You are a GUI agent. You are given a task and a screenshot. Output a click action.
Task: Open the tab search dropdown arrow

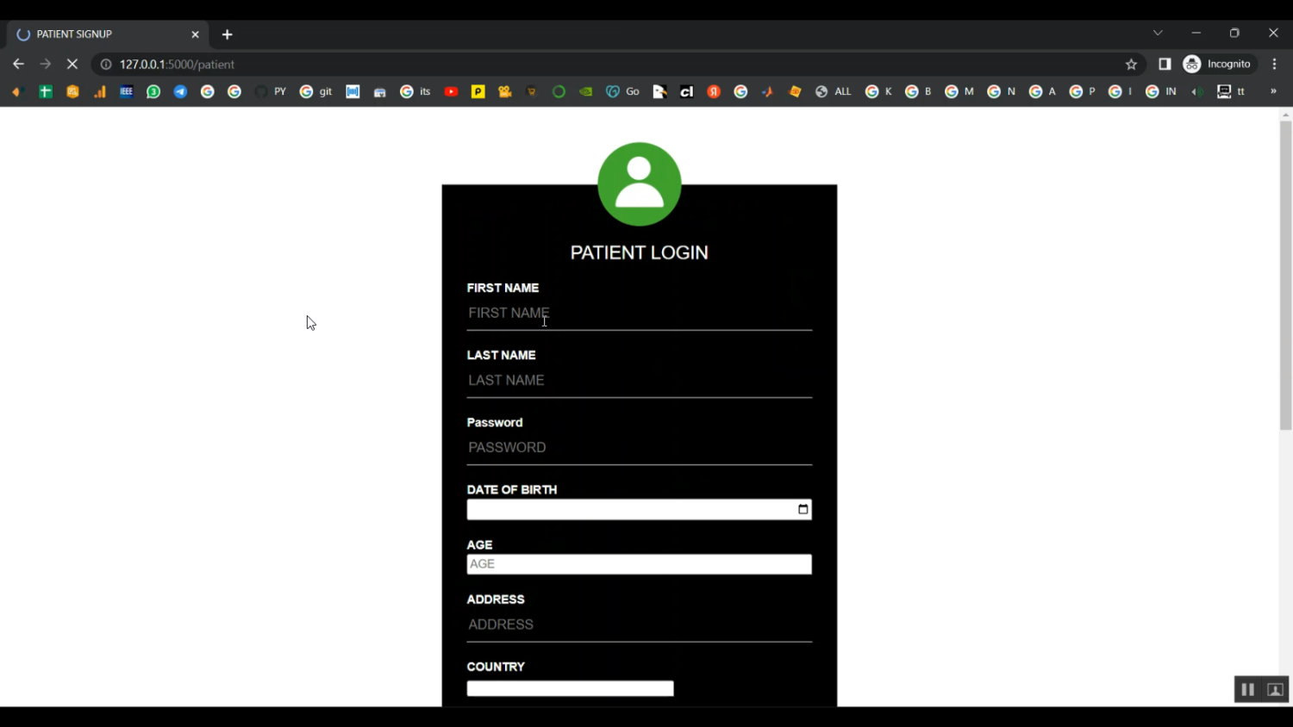pyautogui.click(x=1158, y=33)
